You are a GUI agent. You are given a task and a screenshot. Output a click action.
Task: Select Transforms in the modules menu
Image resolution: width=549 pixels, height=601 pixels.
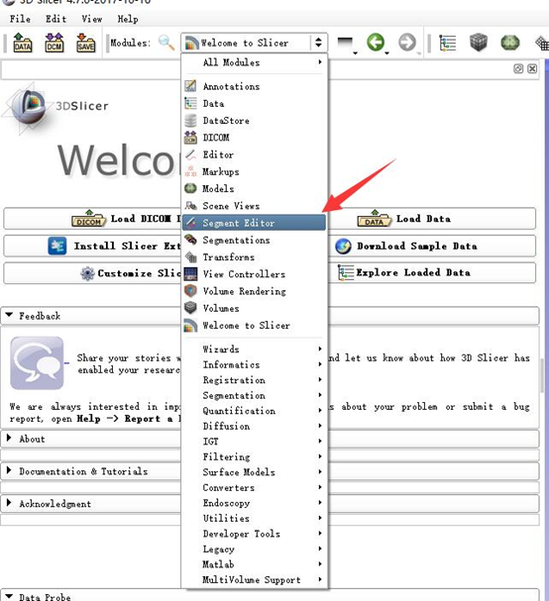pos(255,256)
